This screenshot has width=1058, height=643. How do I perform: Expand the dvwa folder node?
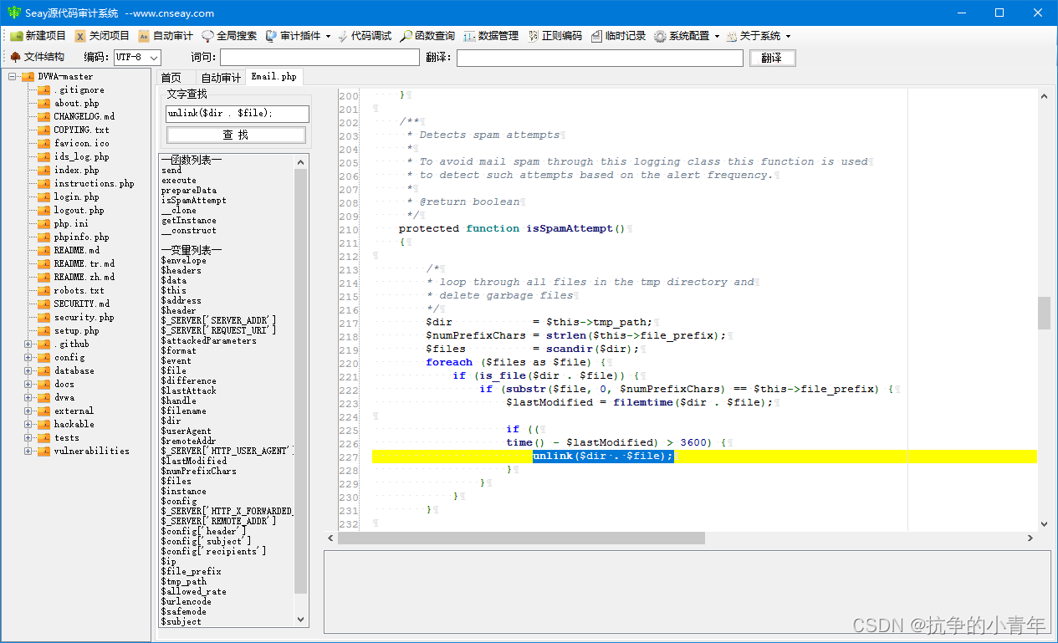pos(28,398)
